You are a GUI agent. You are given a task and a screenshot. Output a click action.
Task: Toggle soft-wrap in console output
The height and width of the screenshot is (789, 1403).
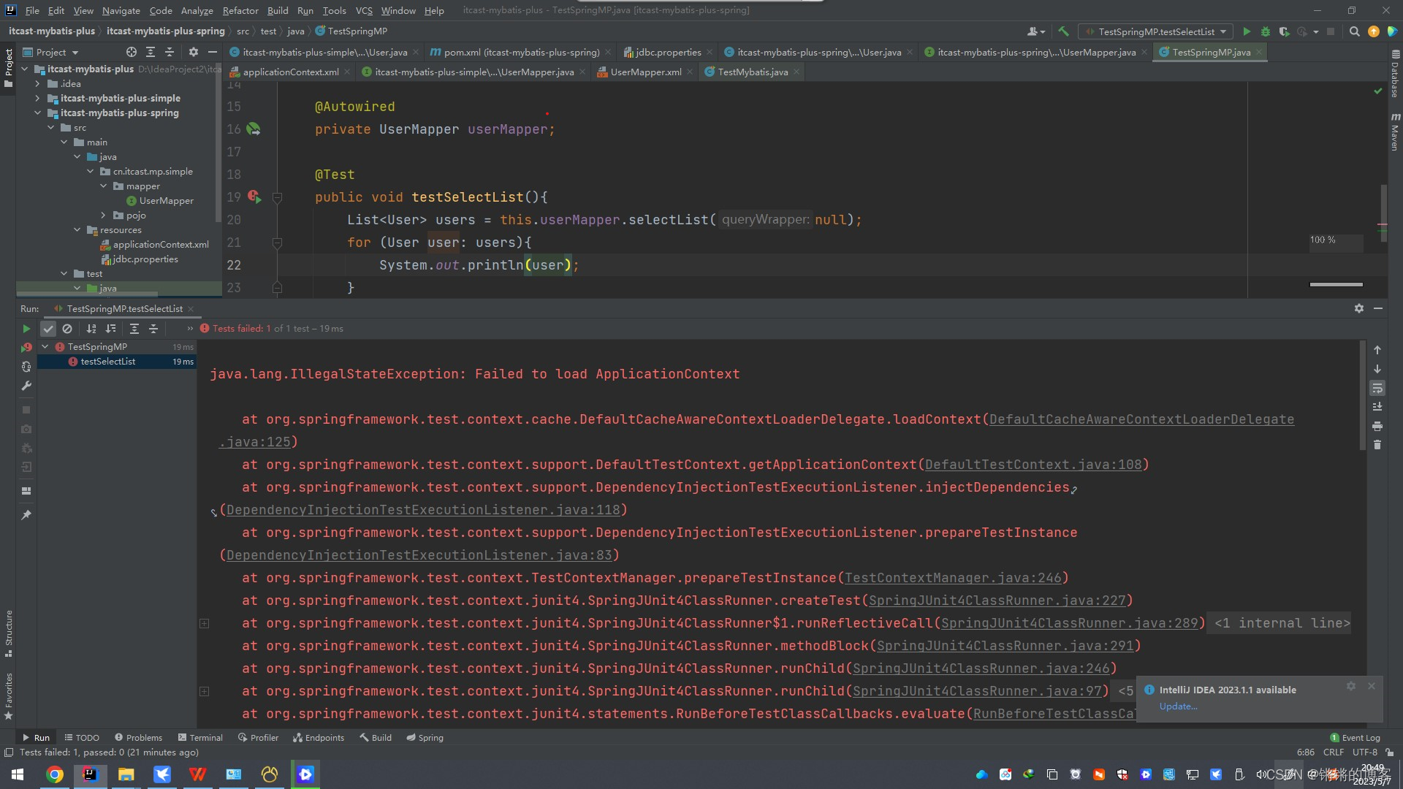pyautogui.click(x=1377, y=388)
